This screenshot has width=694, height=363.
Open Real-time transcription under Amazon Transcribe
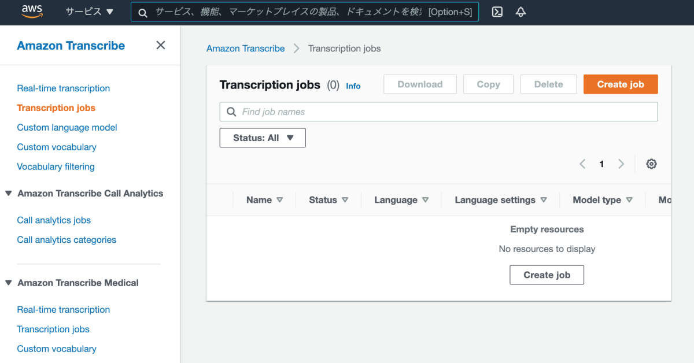click(x=63, y=88)
